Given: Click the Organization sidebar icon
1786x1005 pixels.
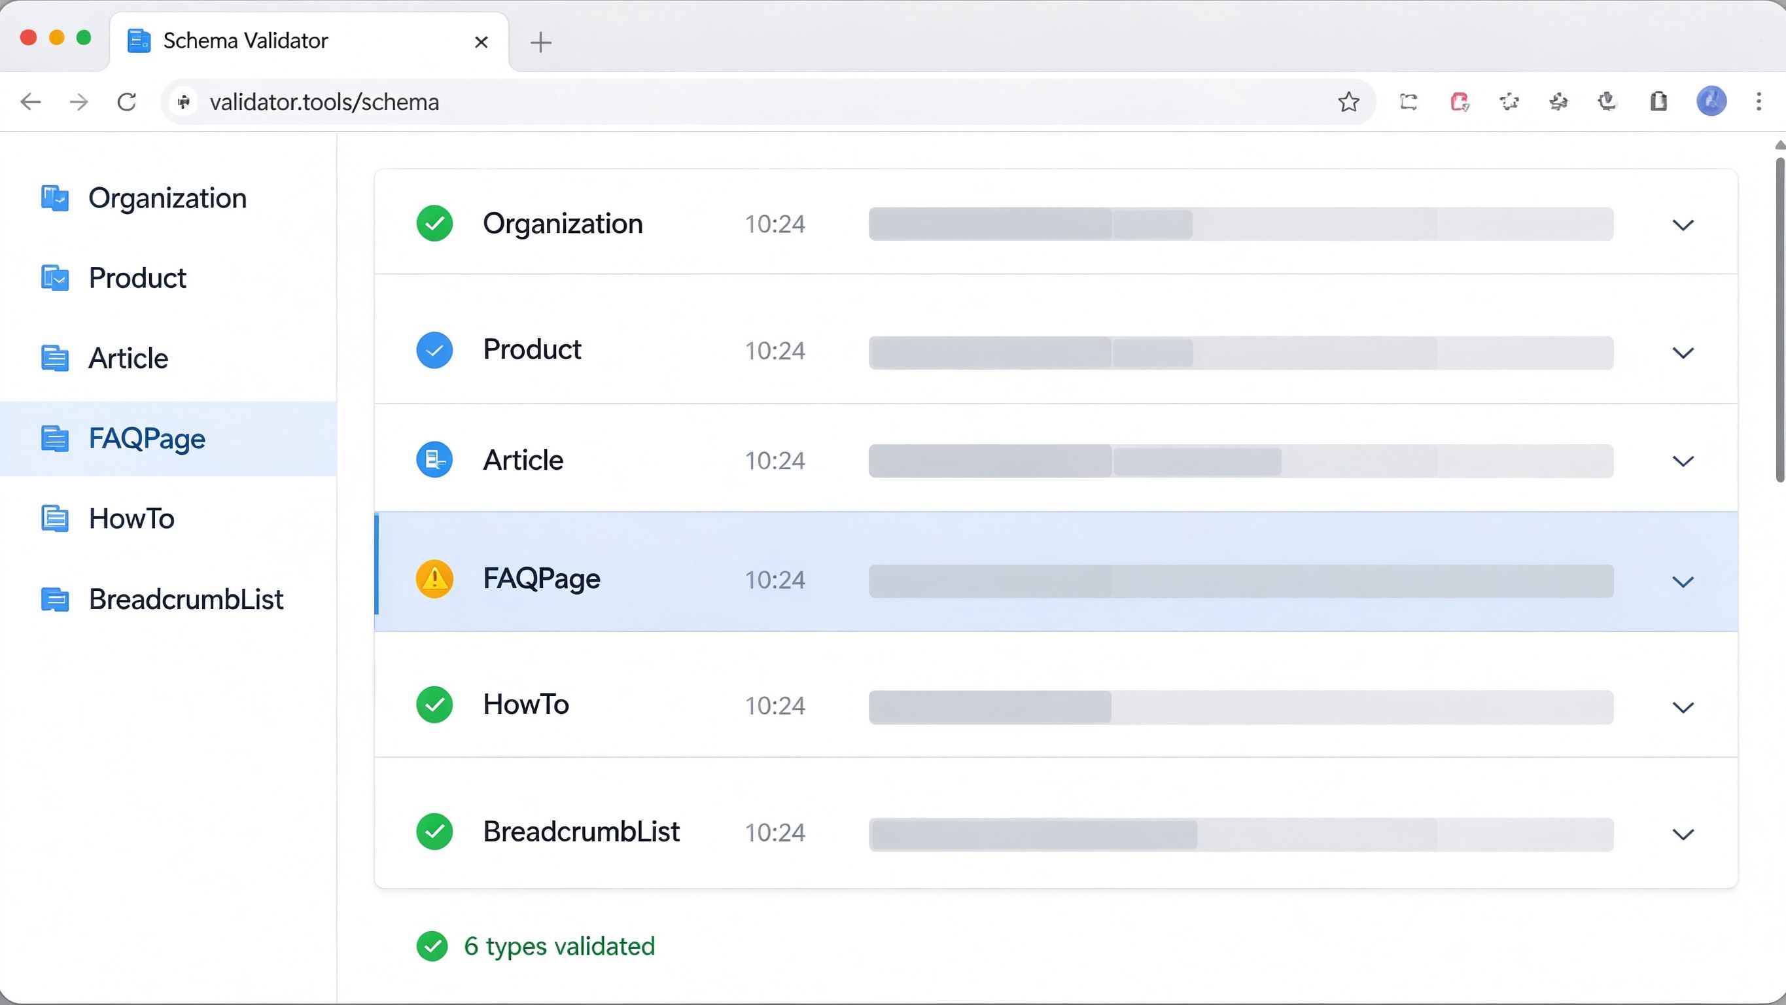Looking at the screenshot, I should tap(55, 198).
